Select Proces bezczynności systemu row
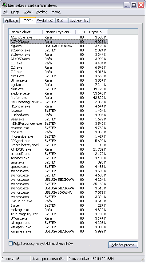 click(59, 145)
